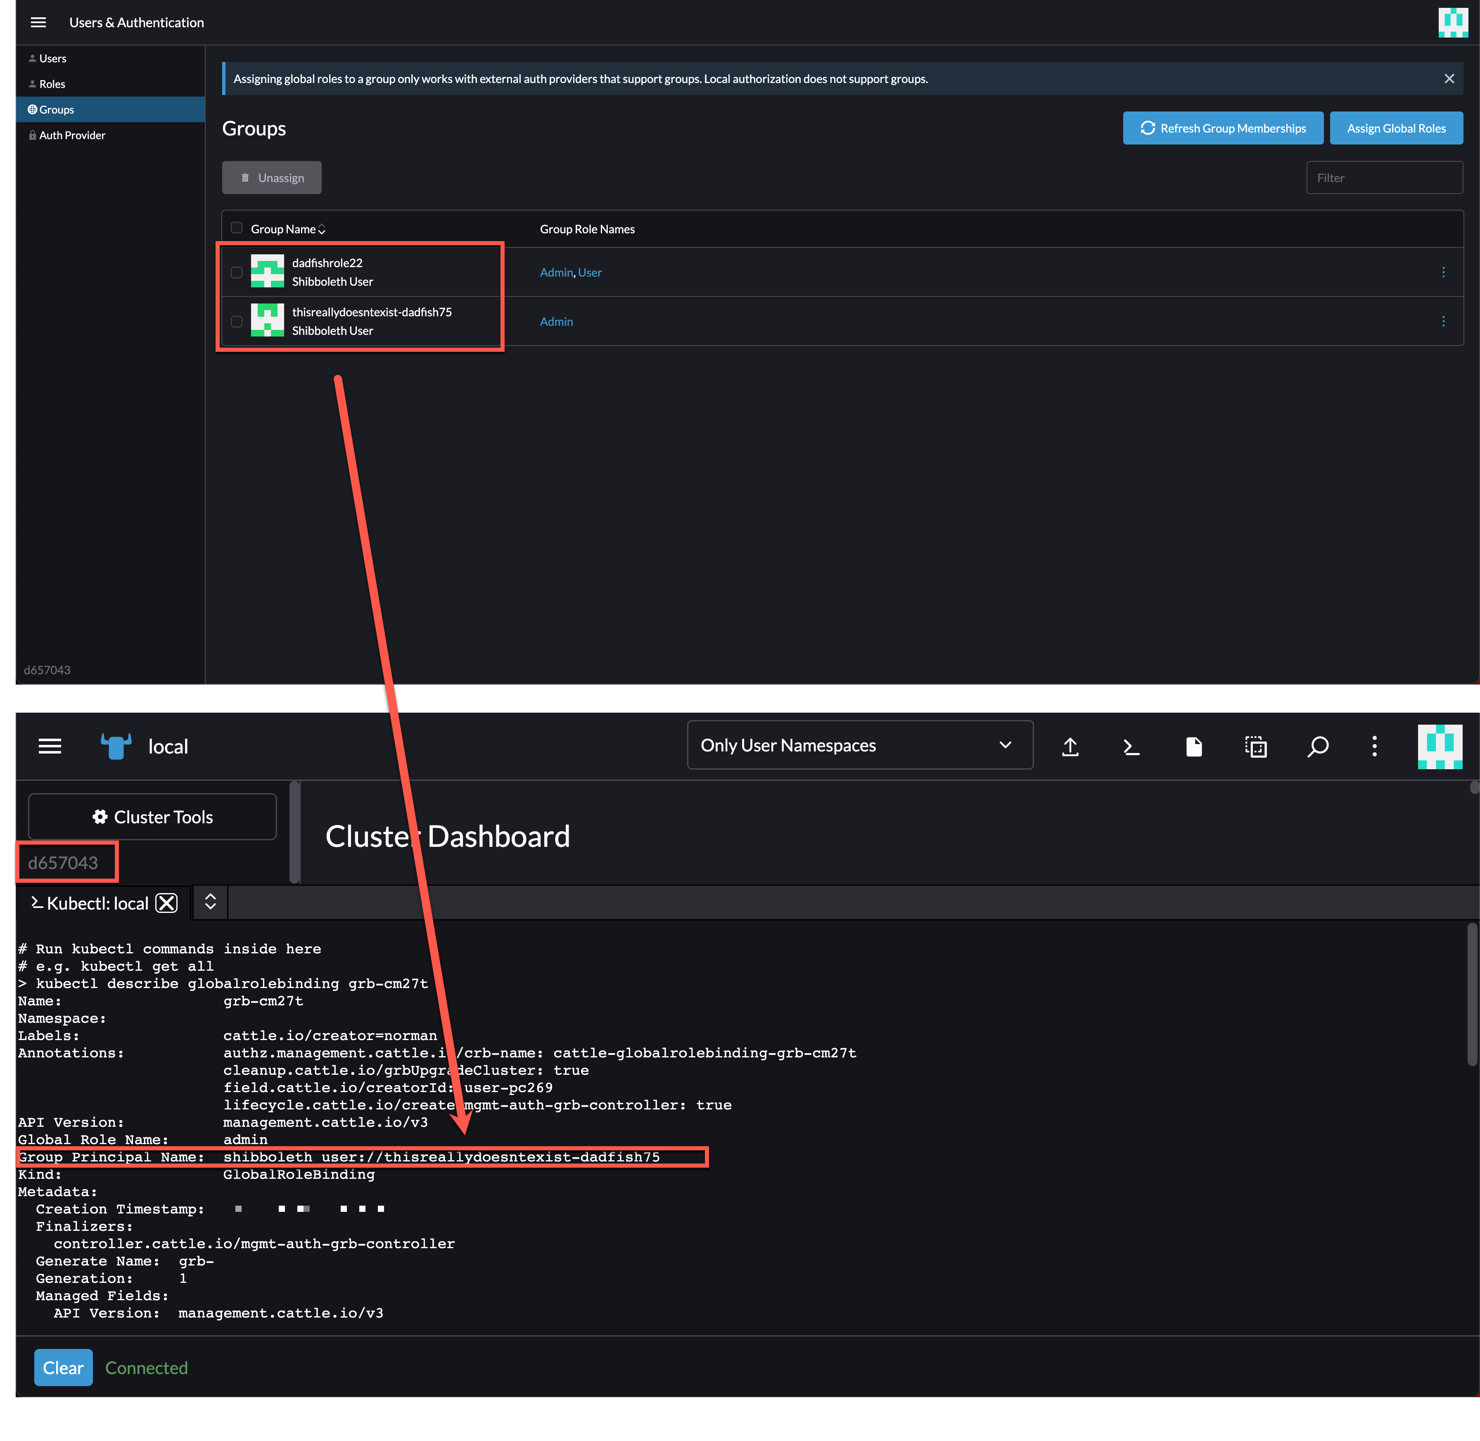The height and width of the screenshot is (1441, 1480).
Task: Switch to Roles in the sidebar
Action: [x=52, y=83]
